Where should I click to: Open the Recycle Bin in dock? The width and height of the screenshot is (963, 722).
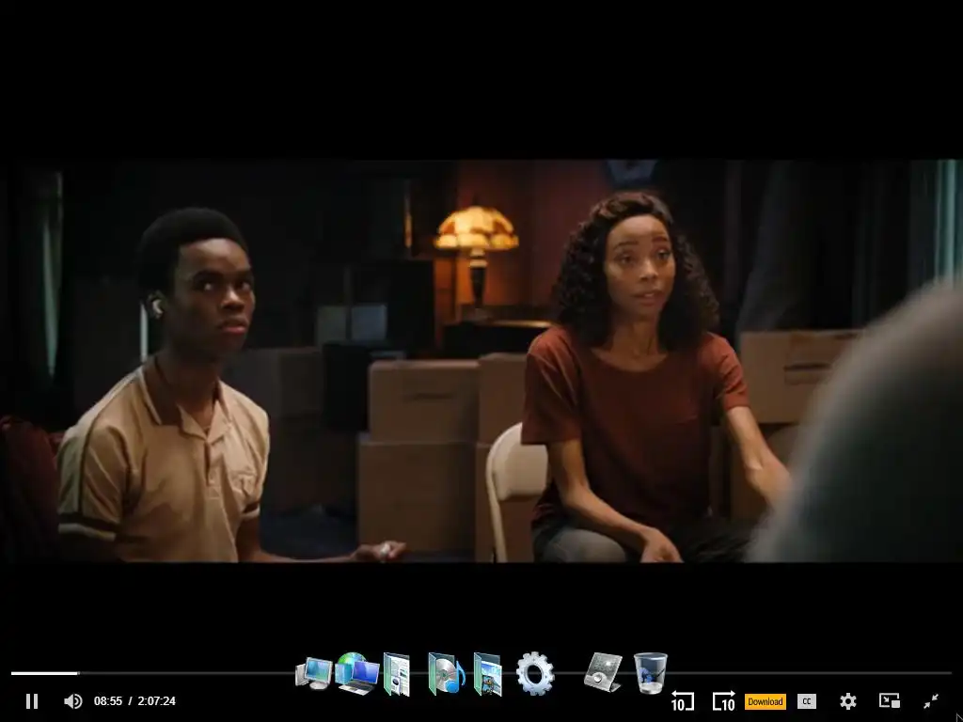[x=651, y=673]
